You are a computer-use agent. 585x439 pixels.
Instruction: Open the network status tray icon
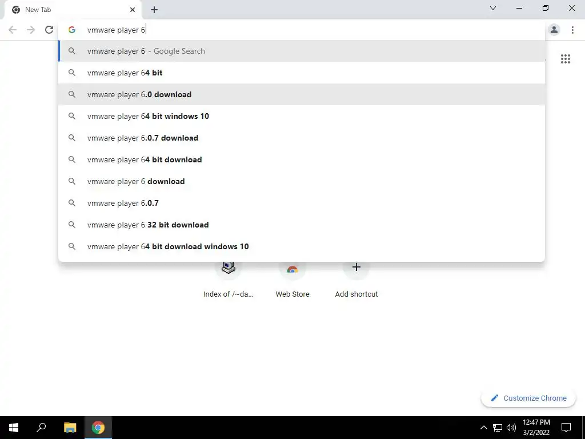pyautogui.click(x=498, y=428)
